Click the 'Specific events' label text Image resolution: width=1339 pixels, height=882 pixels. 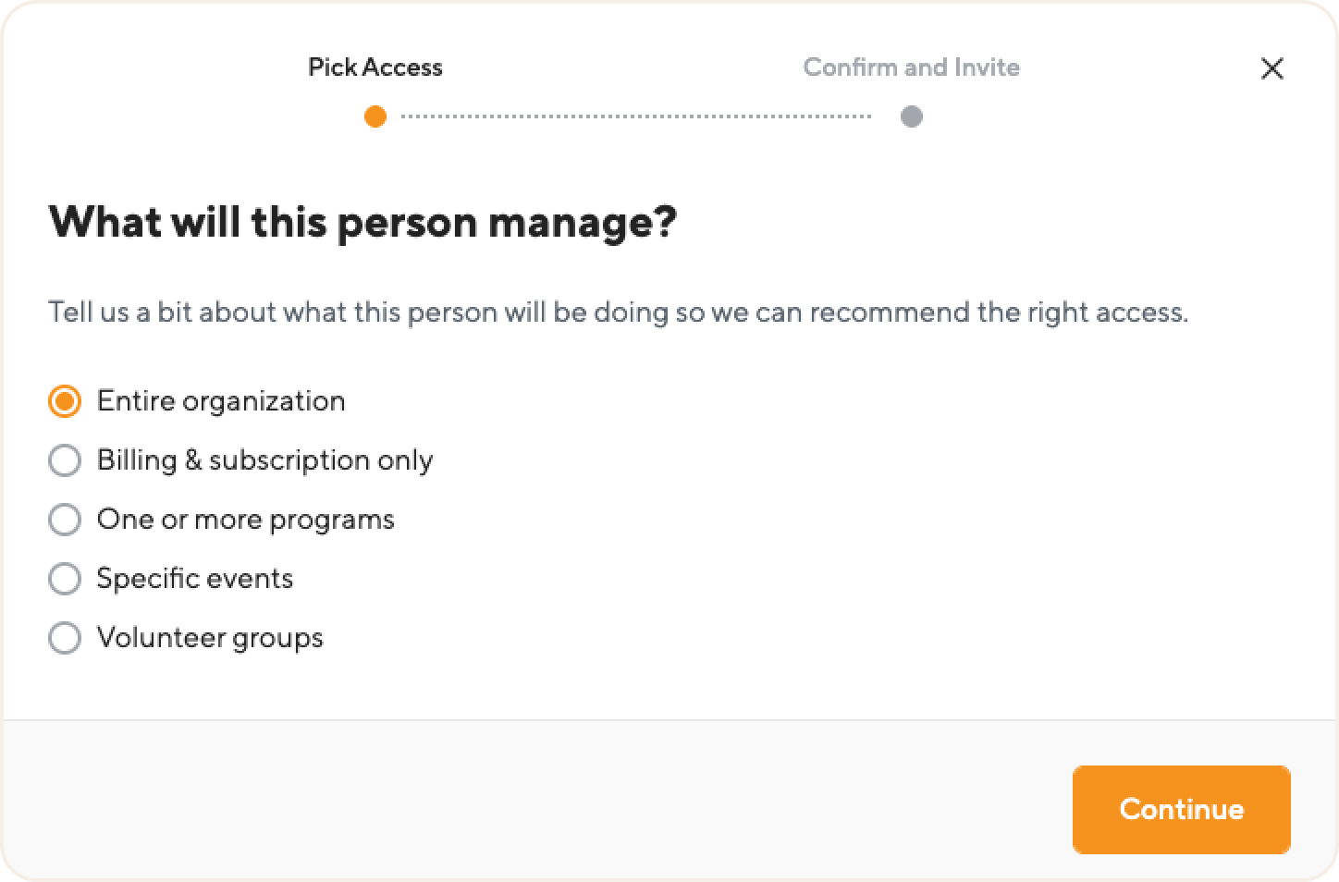(x=195, y=579)
